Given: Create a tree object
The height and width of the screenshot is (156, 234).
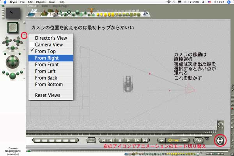Looking at the screenshot, I should click(51, 12).
